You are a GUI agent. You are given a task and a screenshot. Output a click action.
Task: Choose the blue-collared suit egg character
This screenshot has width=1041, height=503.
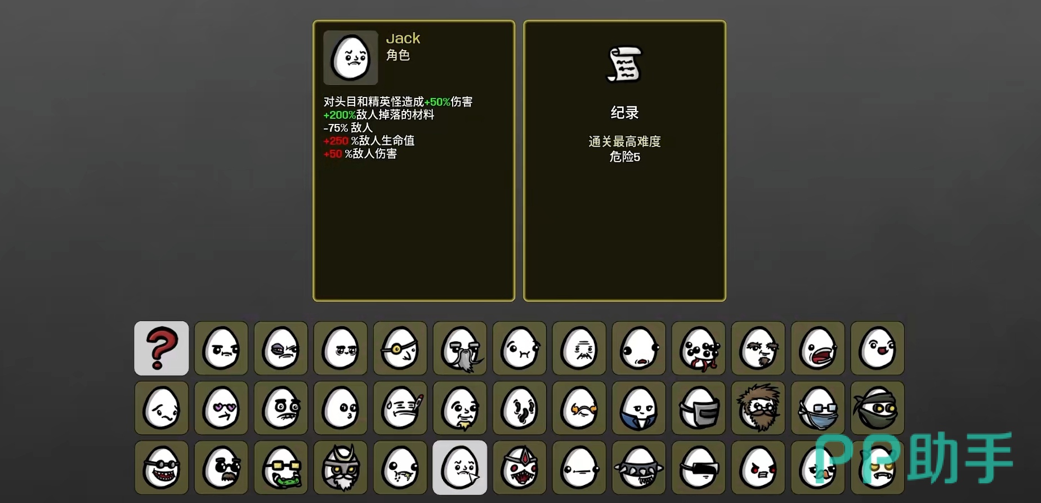click(639, 408)
